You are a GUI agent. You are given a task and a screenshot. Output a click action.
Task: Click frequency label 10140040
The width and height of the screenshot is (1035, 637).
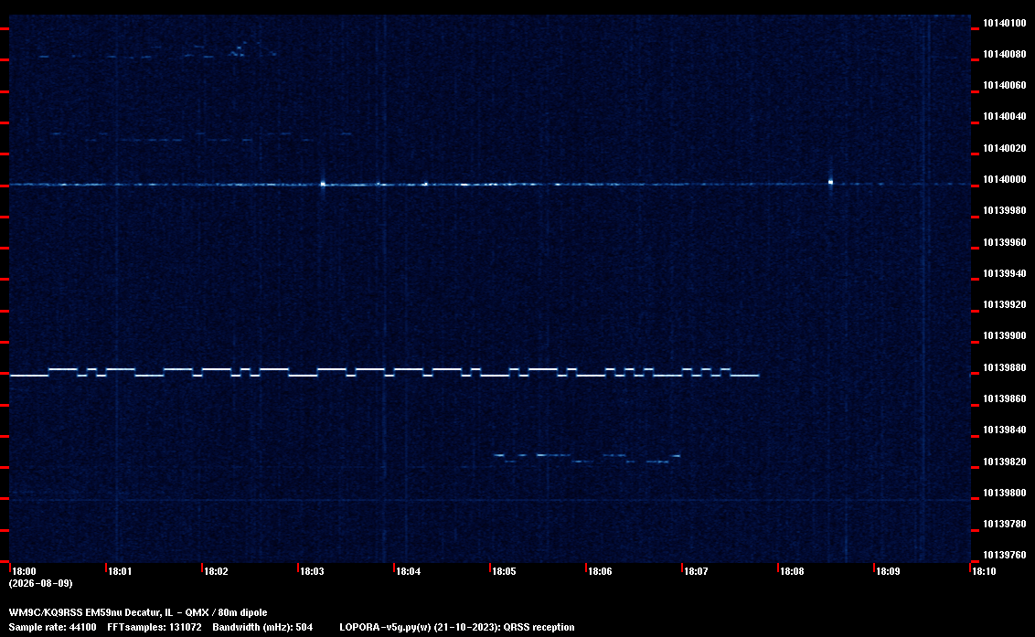tap(1005, 116)
